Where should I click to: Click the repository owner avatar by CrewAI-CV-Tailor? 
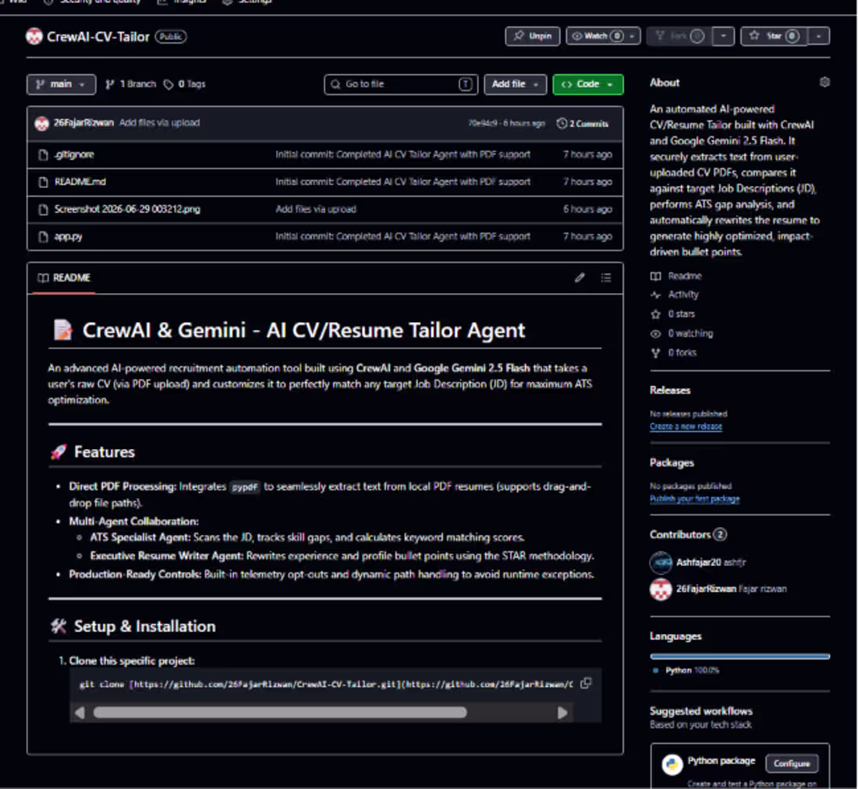pyautogui.click(x=34, y=37)
